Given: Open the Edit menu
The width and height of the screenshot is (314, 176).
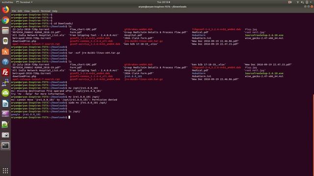Looking at the screenshot, I should point(20,11).
